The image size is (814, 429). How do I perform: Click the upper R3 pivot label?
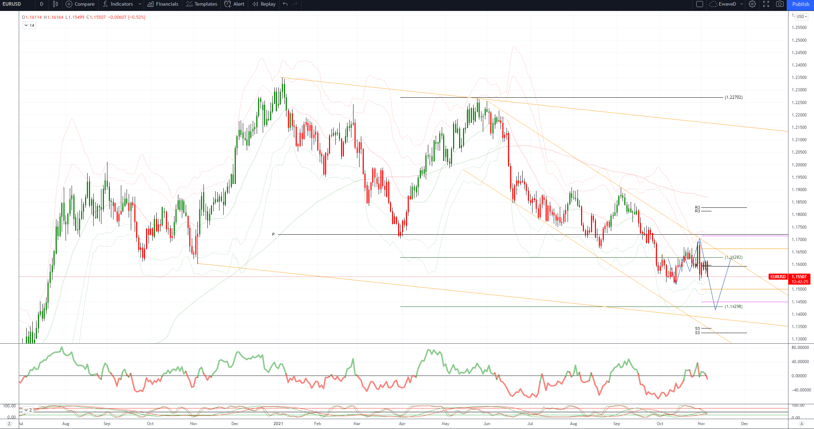pos(697,207)
